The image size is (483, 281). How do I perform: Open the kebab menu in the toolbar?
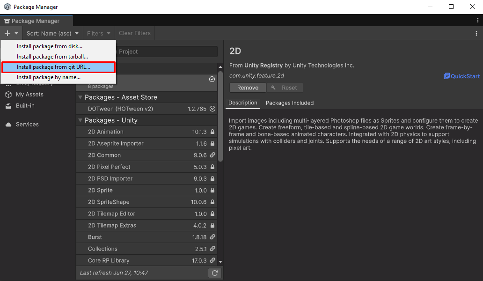pyautogui.click(x=476, y=33)
